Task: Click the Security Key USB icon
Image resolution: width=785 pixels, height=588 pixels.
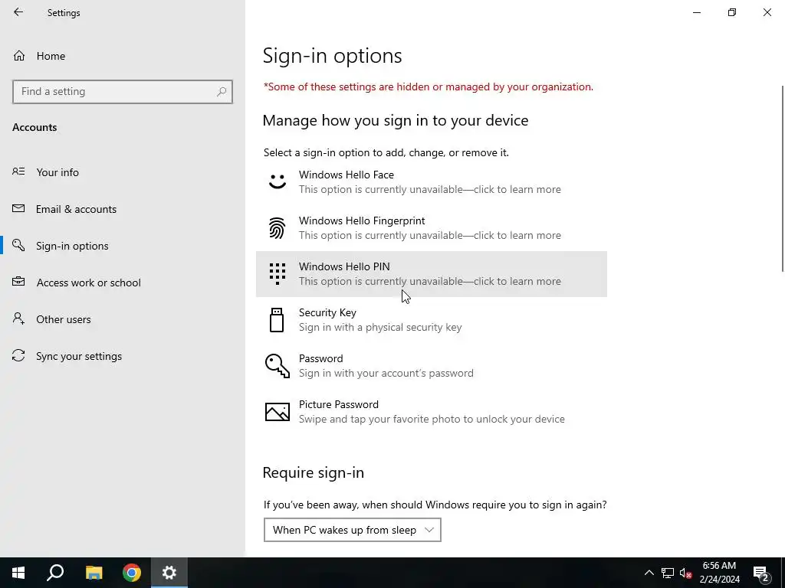Action: [x=277, y=320]
